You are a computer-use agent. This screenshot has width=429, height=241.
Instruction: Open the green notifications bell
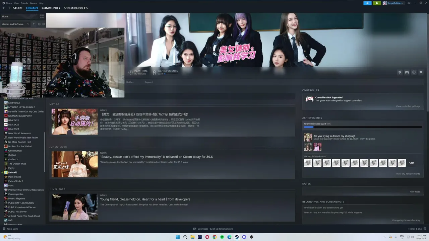point(377,3)
